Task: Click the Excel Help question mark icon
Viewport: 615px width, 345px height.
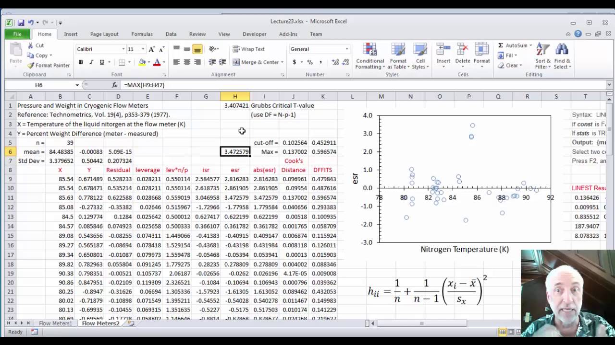Action: [x=578, y=34]
